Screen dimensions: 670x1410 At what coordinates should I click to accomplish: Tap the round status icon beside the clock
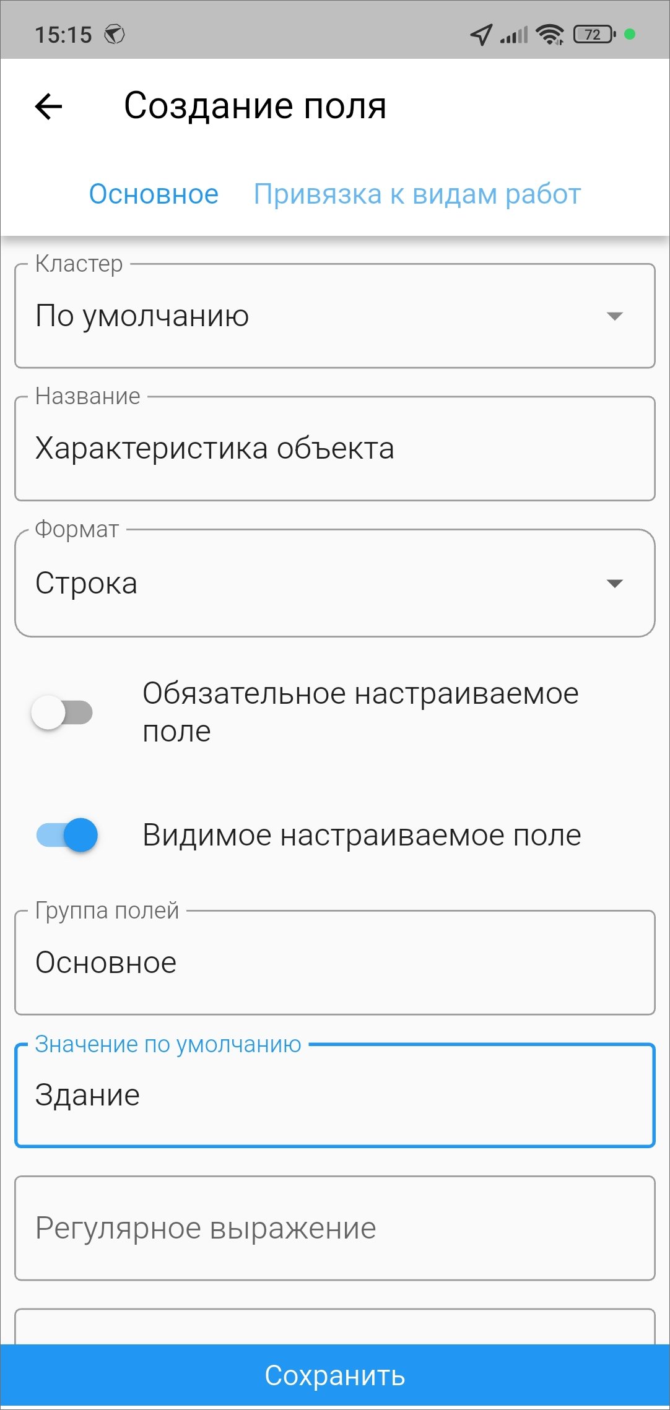115,35
